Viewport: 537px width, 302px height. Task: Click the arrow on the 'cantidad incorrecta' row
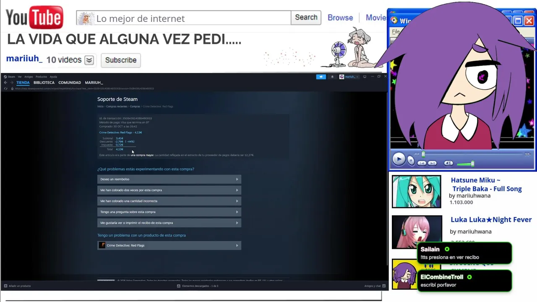tap(237, 201)
